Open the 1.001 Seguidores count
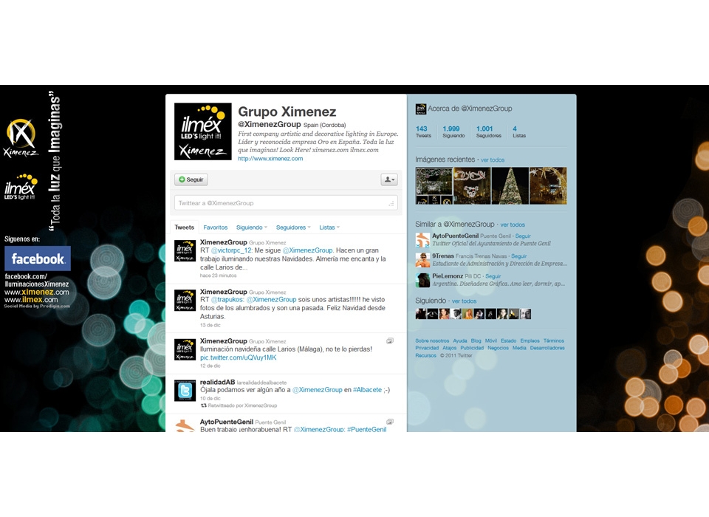The height and width of the screenshot is (517, 709). (488, 131)
